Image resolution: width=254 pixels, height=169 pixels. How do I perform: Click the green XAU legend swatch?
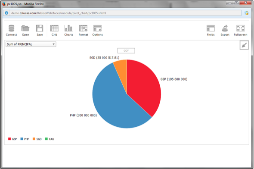click(46, 139)
